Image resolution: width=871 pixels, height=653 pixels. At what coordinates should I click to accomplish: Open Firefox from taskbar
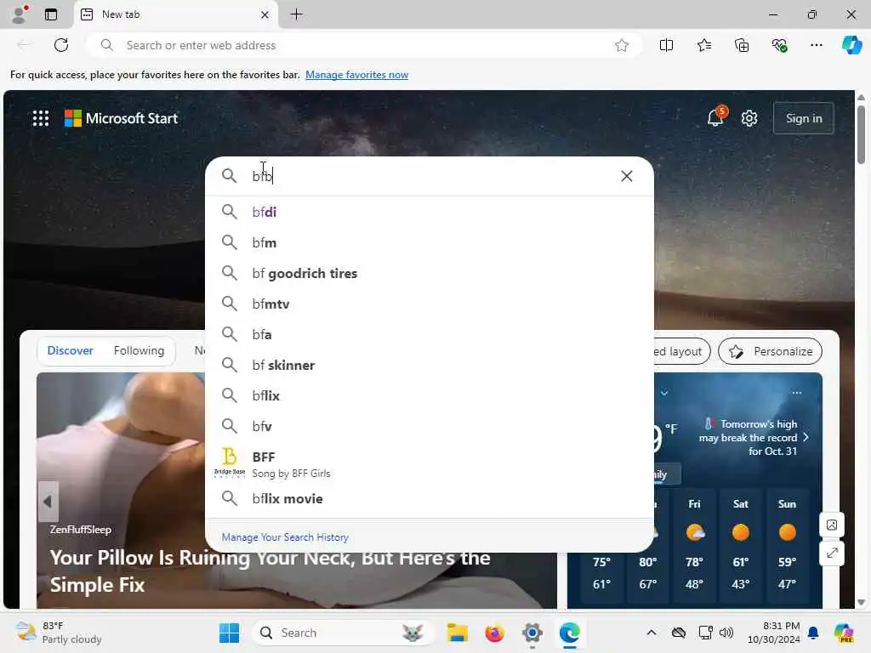(x=494, y=633)
